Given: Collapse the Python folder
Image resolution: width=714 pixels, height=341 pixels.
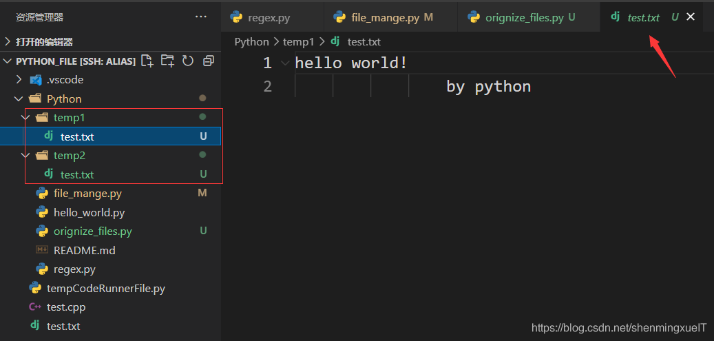Looking at the screenshot, I should 19,99.
